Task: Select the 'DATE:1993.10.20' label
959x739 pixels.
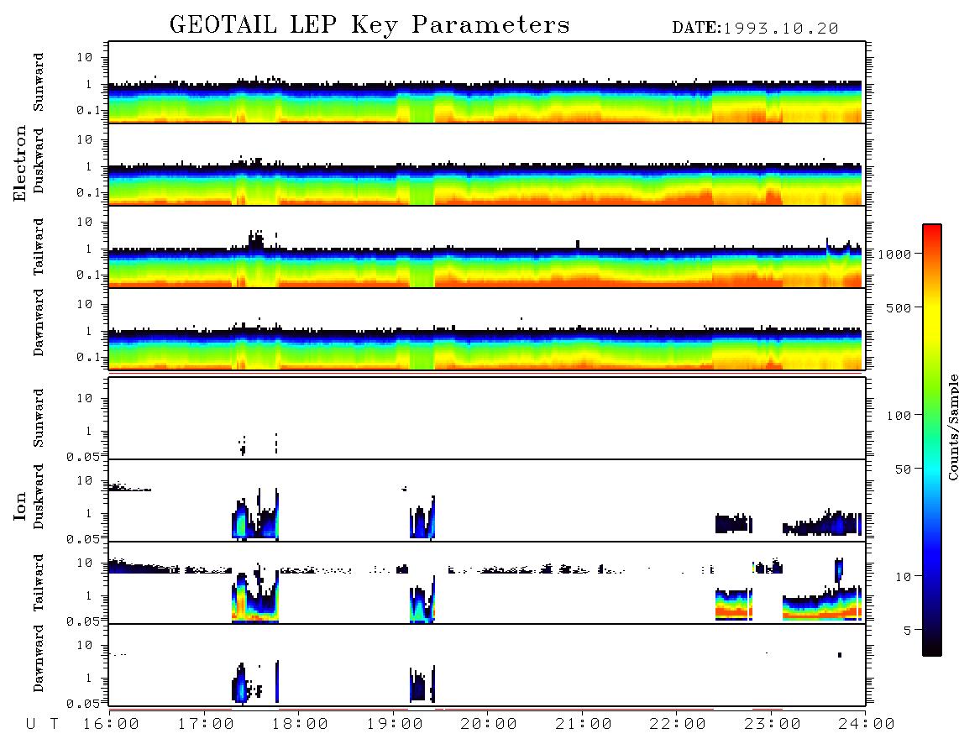Action: coord(755,29)
